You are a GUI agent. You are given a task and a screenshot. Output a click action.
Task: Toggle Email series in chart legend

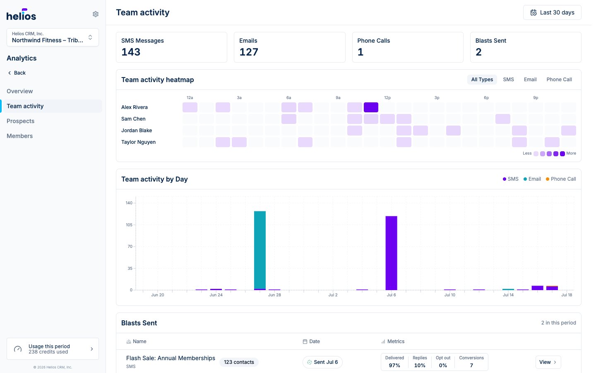[532, 179]
